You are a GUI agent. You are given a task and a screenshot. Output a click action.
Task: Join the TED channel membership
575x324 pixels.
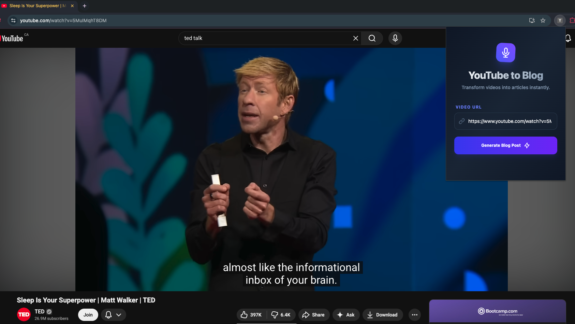(x=88, y=315)
